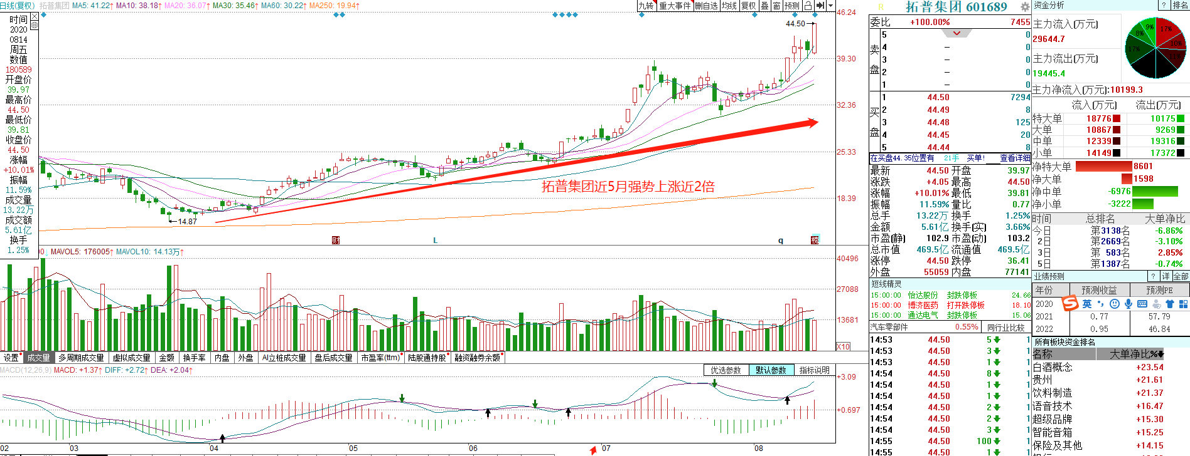Open the help question mark in 业绩预测
The height and width of the screenshot is (456, 1190).
click(1153, 276)
